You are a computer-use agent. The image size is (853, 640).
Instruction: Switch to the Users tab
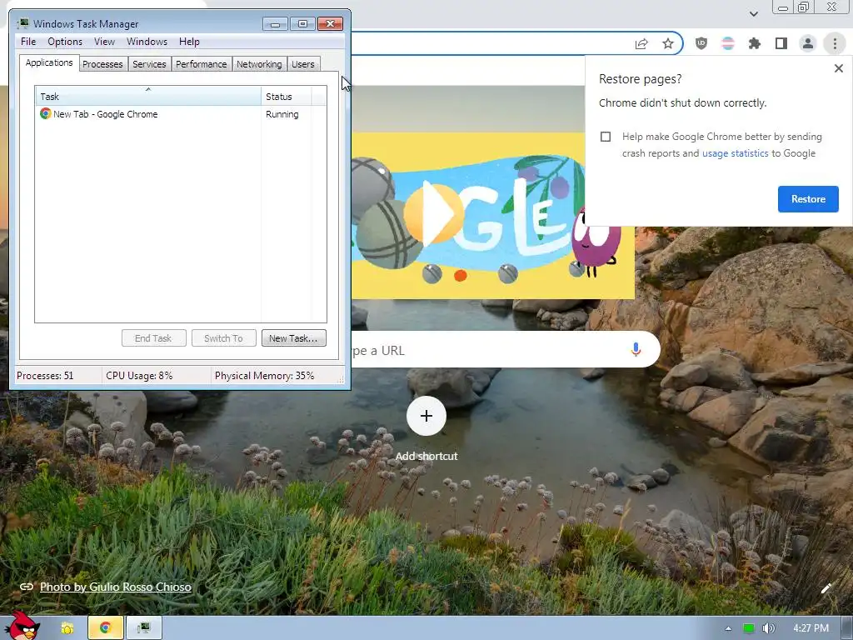(303, 64)
